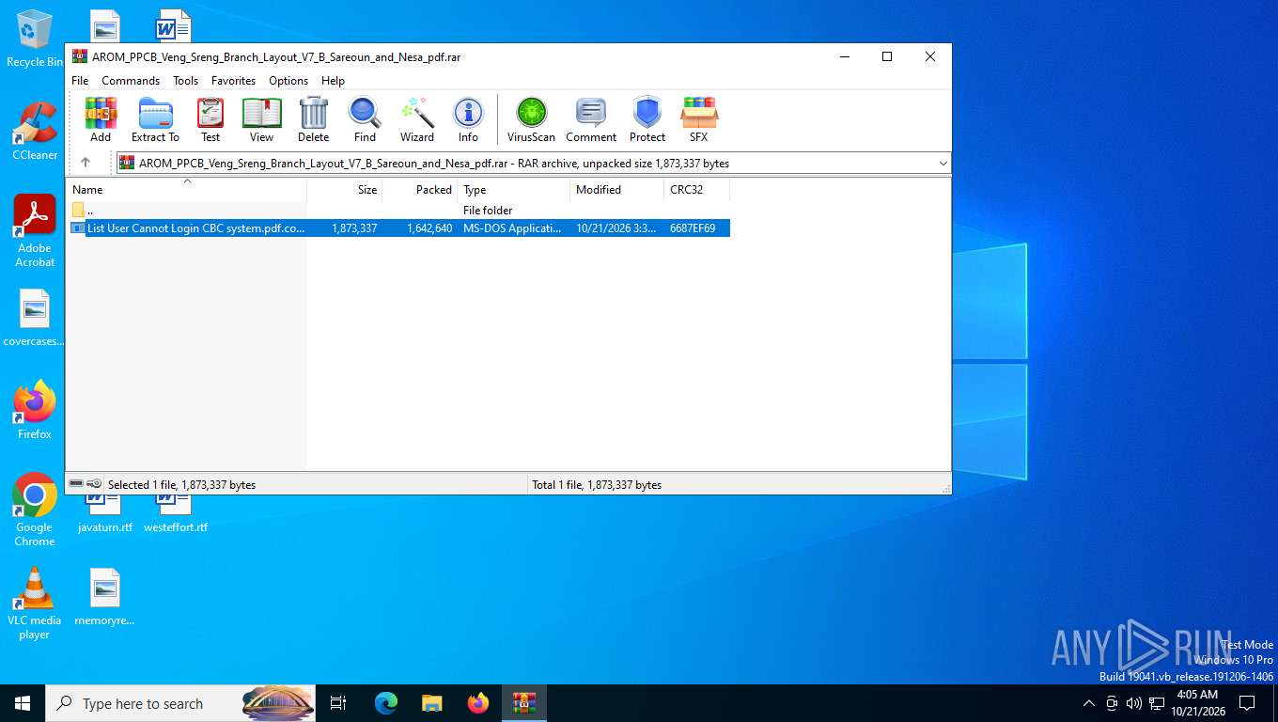Open the Find magnifier tool
The height and width of the screenshot is (722, 1278).
365,119
